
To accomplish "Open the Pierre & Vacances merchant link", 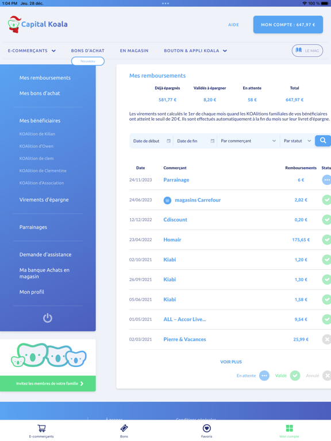I will click(x=184, y=339).
